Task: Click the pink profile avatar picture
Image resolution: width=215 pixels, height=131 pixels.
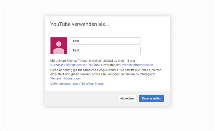Action: (59, 46)
